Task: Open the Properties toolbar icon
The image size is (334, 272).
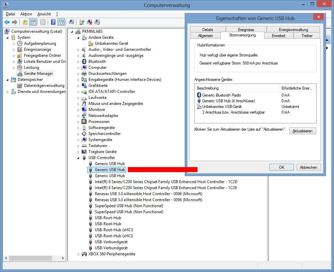Action: point(43,22)
